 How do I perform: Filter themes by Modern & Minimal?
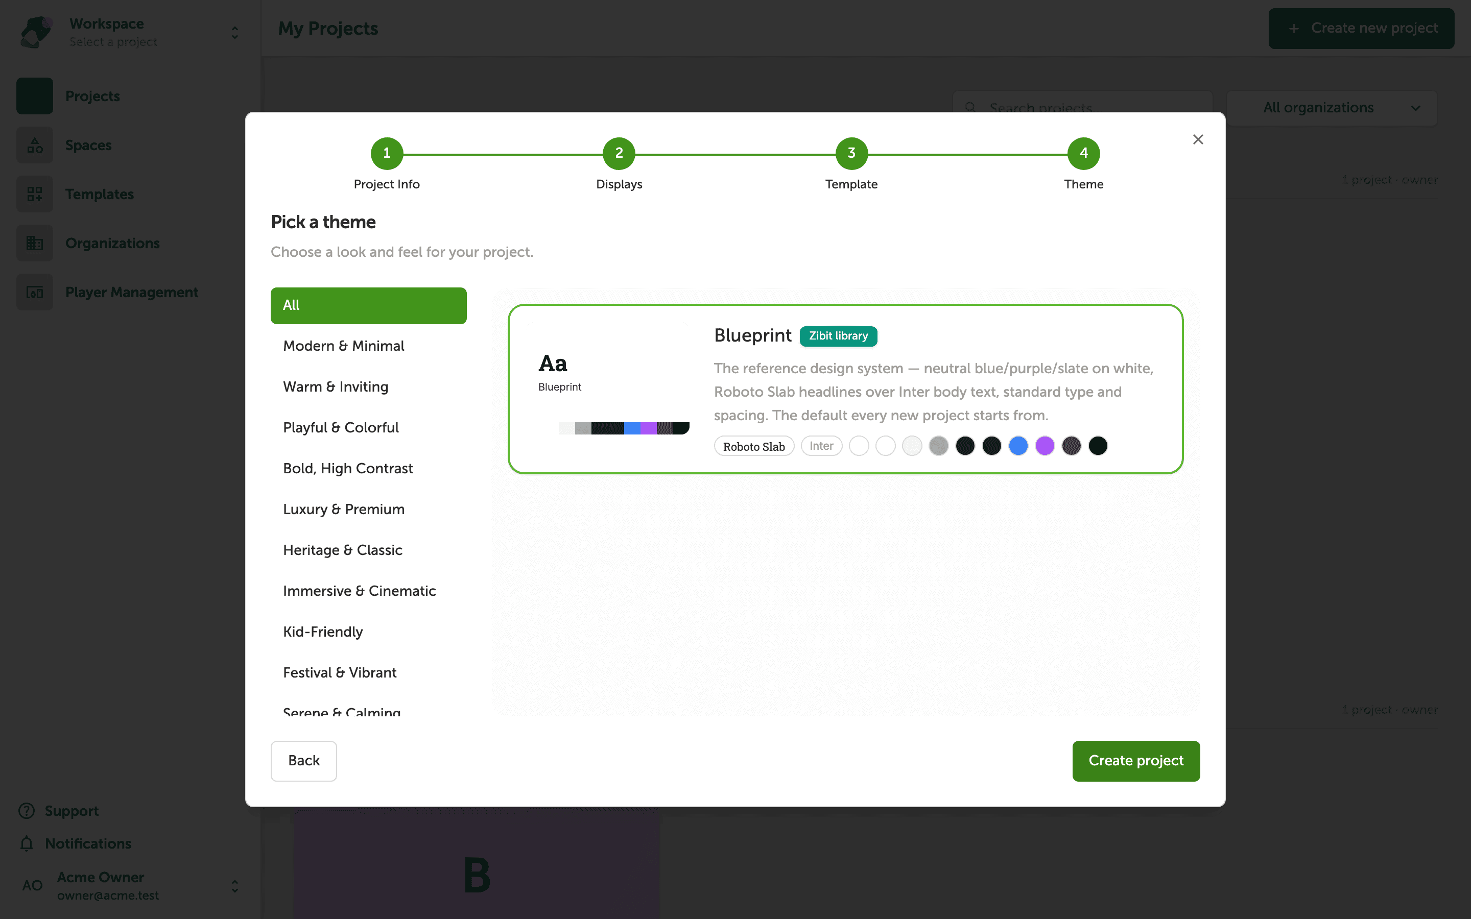pyautogui.click(x=368, y=346)
